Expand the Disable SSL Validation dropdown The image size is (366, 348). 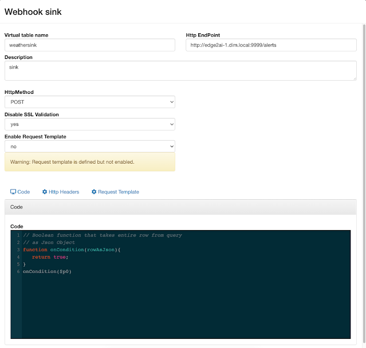[x=89, y=124]
